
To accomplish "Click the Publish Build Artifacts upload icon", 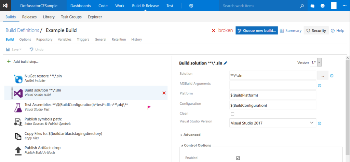I will (18, 151).
